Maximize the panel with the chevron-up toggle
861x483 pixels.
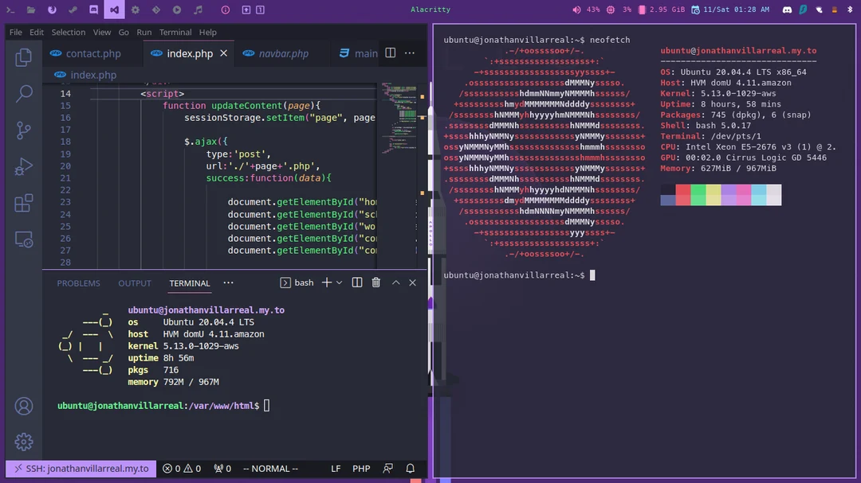(x=395, y=282)
